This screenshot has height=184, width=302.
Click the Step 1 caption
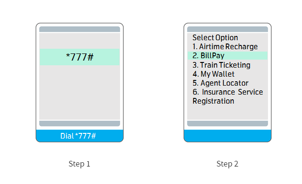pos(79,164)
